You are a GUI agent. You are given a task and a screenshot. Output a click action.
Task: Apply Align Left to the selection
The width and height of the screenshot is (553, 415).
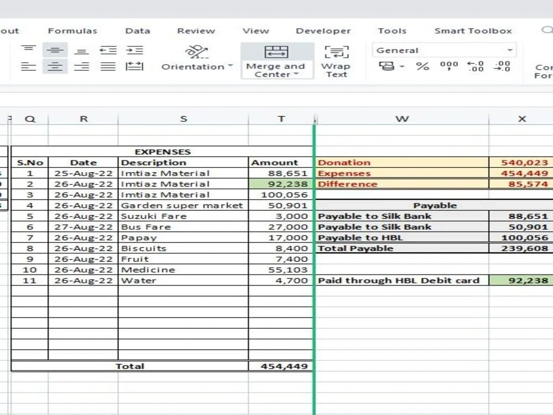pyautogui.click(x=28, y=67)
